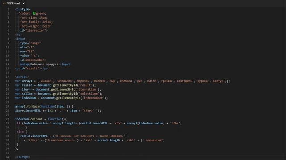Click id="result" paragraph on line 15
The height and width of the screenshot is (160, 286).
31,68
